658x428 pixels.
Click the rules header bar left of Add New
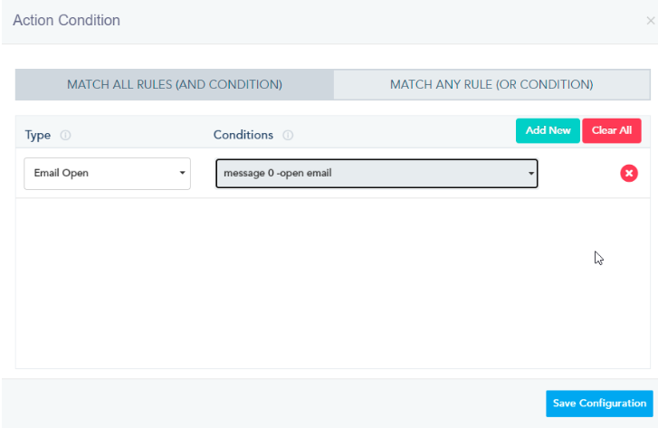407,132
